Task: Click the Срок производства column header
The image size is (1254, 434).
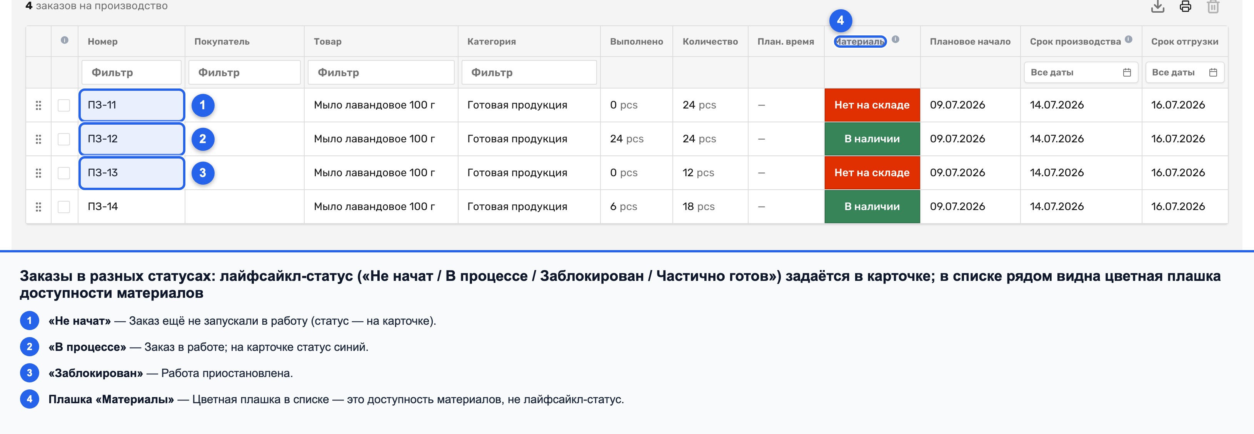Action: click(1076, 42)
